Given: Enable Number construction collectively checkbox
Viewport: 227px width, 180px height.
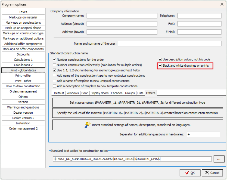Looking at the screenshot, I should 55,65.
